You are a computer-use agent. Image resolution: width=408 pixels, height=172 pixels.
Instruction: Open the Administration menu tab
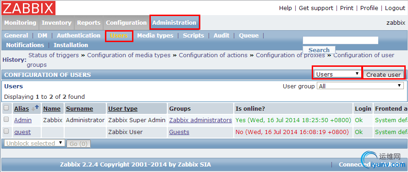pos(174,22)
